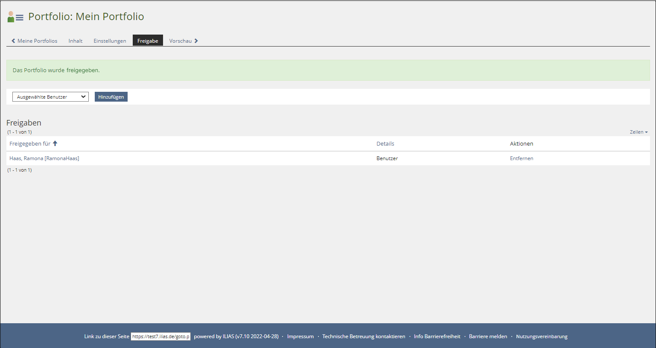Go back to Meine Portfolios
This screenshot has height=348, width=656.
[x=37, y=41]
